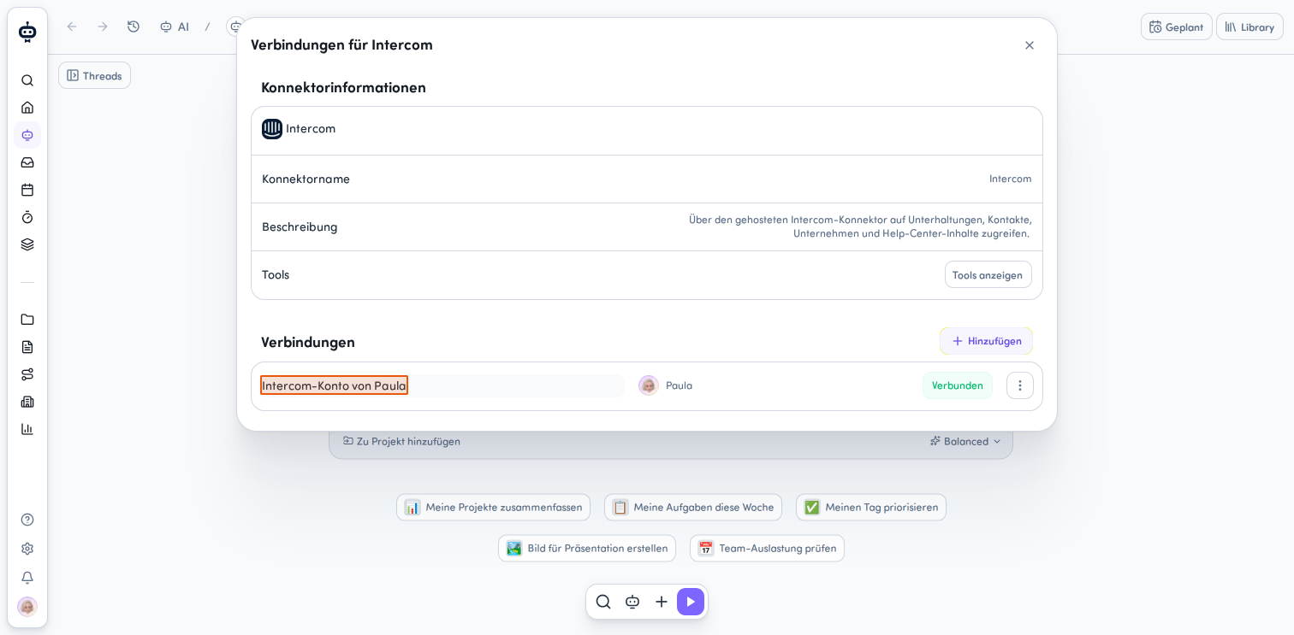The width and height of the screenshot is (1294, 635).
Task: Open settings gear in the sidebar
Action: pyautogui.click(x=27, y=549)
